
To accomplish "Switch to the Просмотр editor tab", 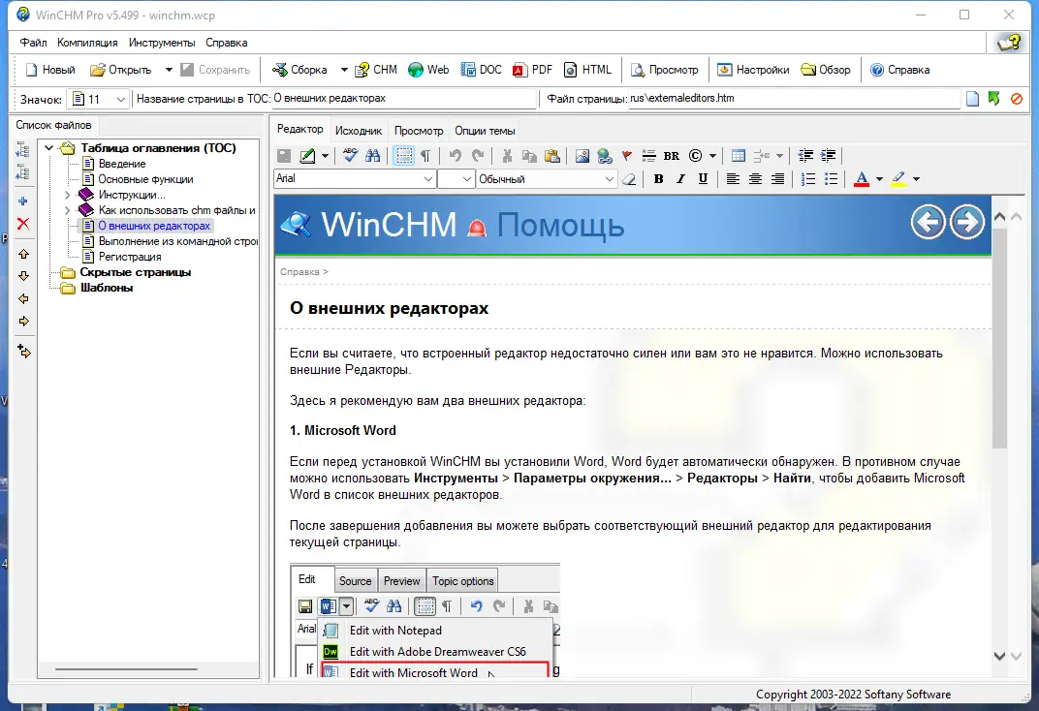I will click(419, 131).
